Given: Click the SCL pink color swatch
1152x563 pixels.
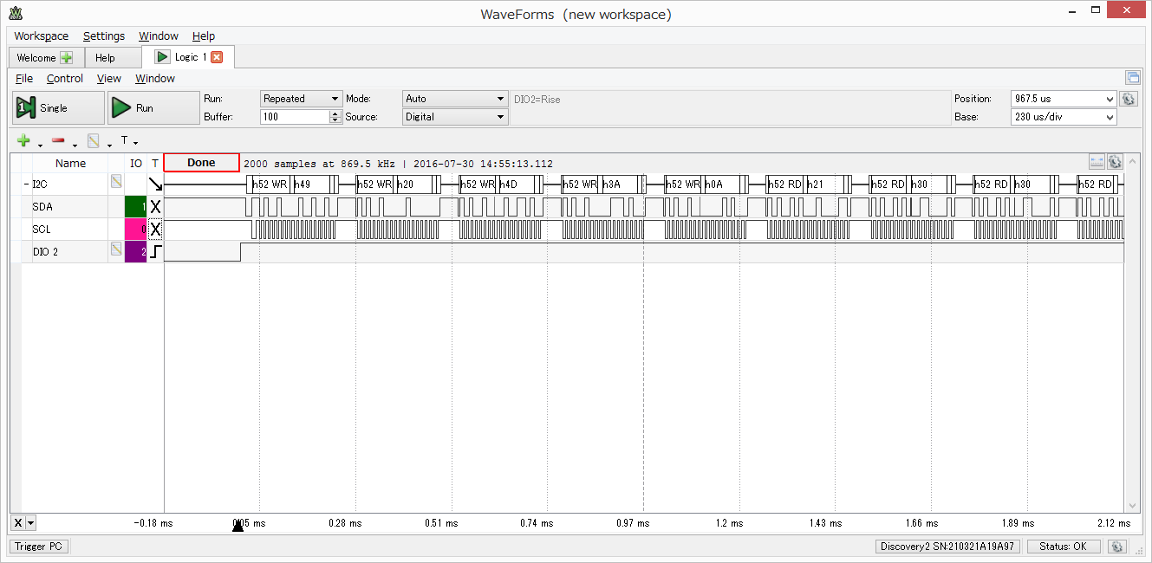Looking at the screenshot, I should coord(136,230).
